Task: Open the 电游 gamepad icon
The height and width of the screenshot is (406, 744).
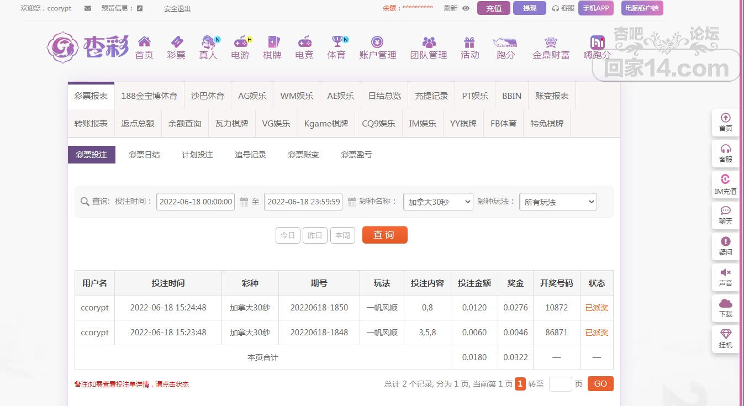Action: 241,42
